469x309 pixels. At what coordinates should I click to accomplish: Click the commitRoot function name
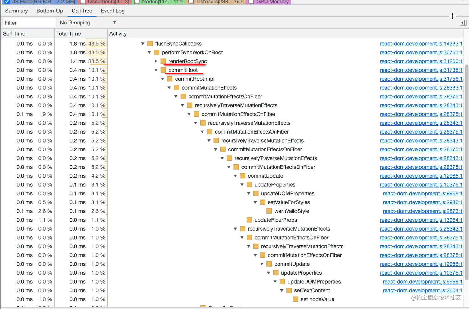click(x=183, y=70)
